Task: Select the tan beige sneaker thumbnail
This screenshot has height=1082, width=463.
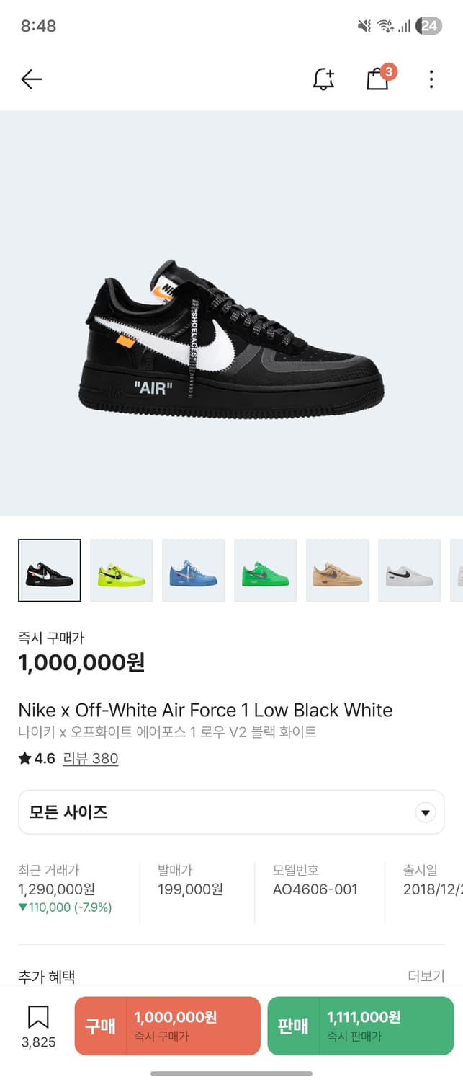Action: click(x=338, y=571)
